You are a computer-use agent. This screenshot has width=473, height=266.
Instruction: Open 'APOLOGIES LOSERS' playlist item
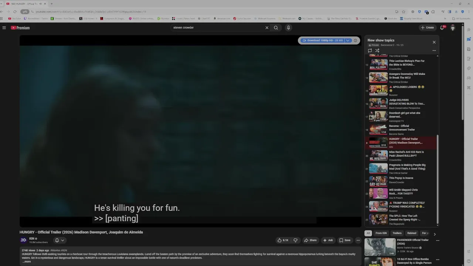pyautogui.click(x=401, y=91)
